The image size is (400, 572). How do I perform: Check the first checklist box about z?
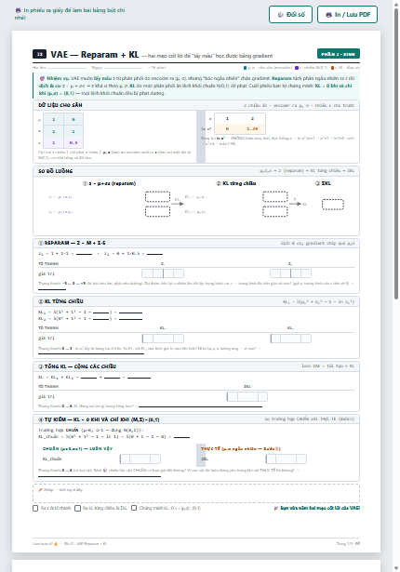click(35, 508)
